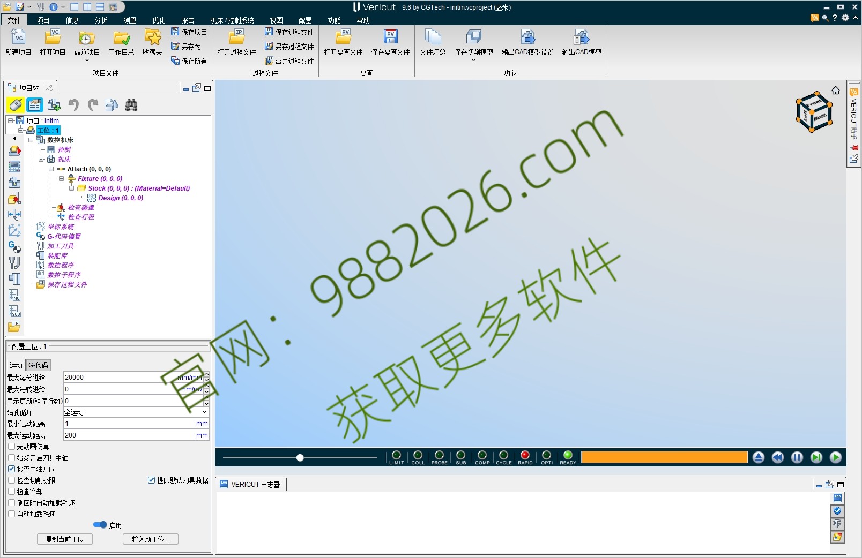This screenshot has width=862, height=558.
Task: Click the G-code offsets icon in sidebar
Action: point(14,247)
